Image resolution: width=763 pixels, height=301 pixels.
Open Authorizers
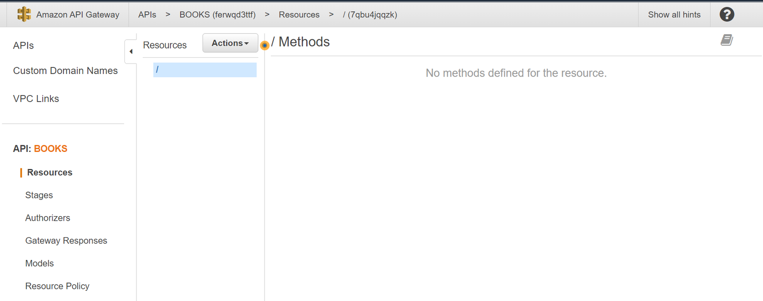pos(48,217)
